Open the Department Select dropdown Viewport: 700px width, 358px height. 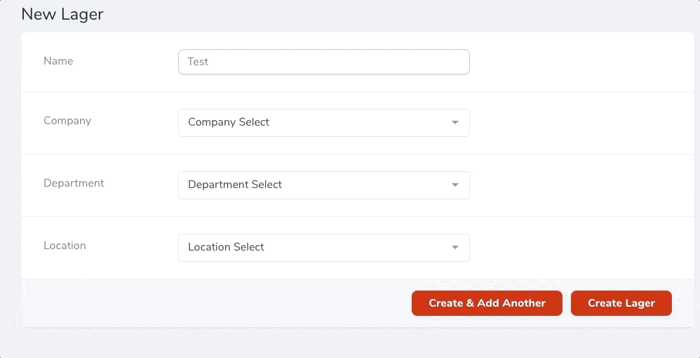pos(323,185)
